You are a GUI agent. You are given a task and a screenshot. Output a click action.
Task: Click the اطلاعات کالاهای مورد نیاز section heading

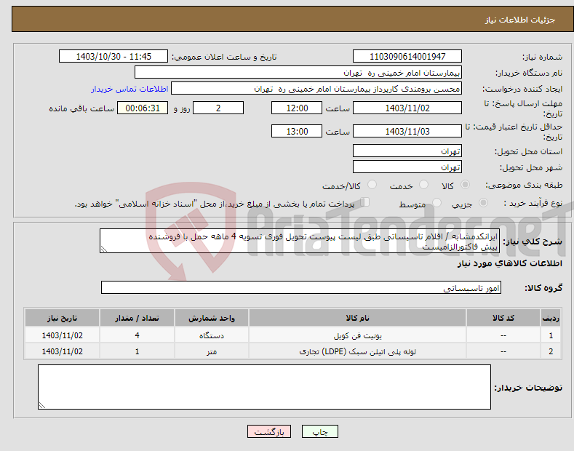pyautogui.click(x=509, y=263)
